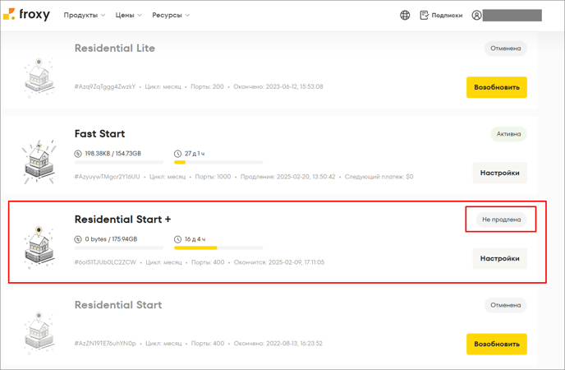Click Продление: 2025-02-20, 13:50:42
565x370 pixels.
click(x=288, y=177)
